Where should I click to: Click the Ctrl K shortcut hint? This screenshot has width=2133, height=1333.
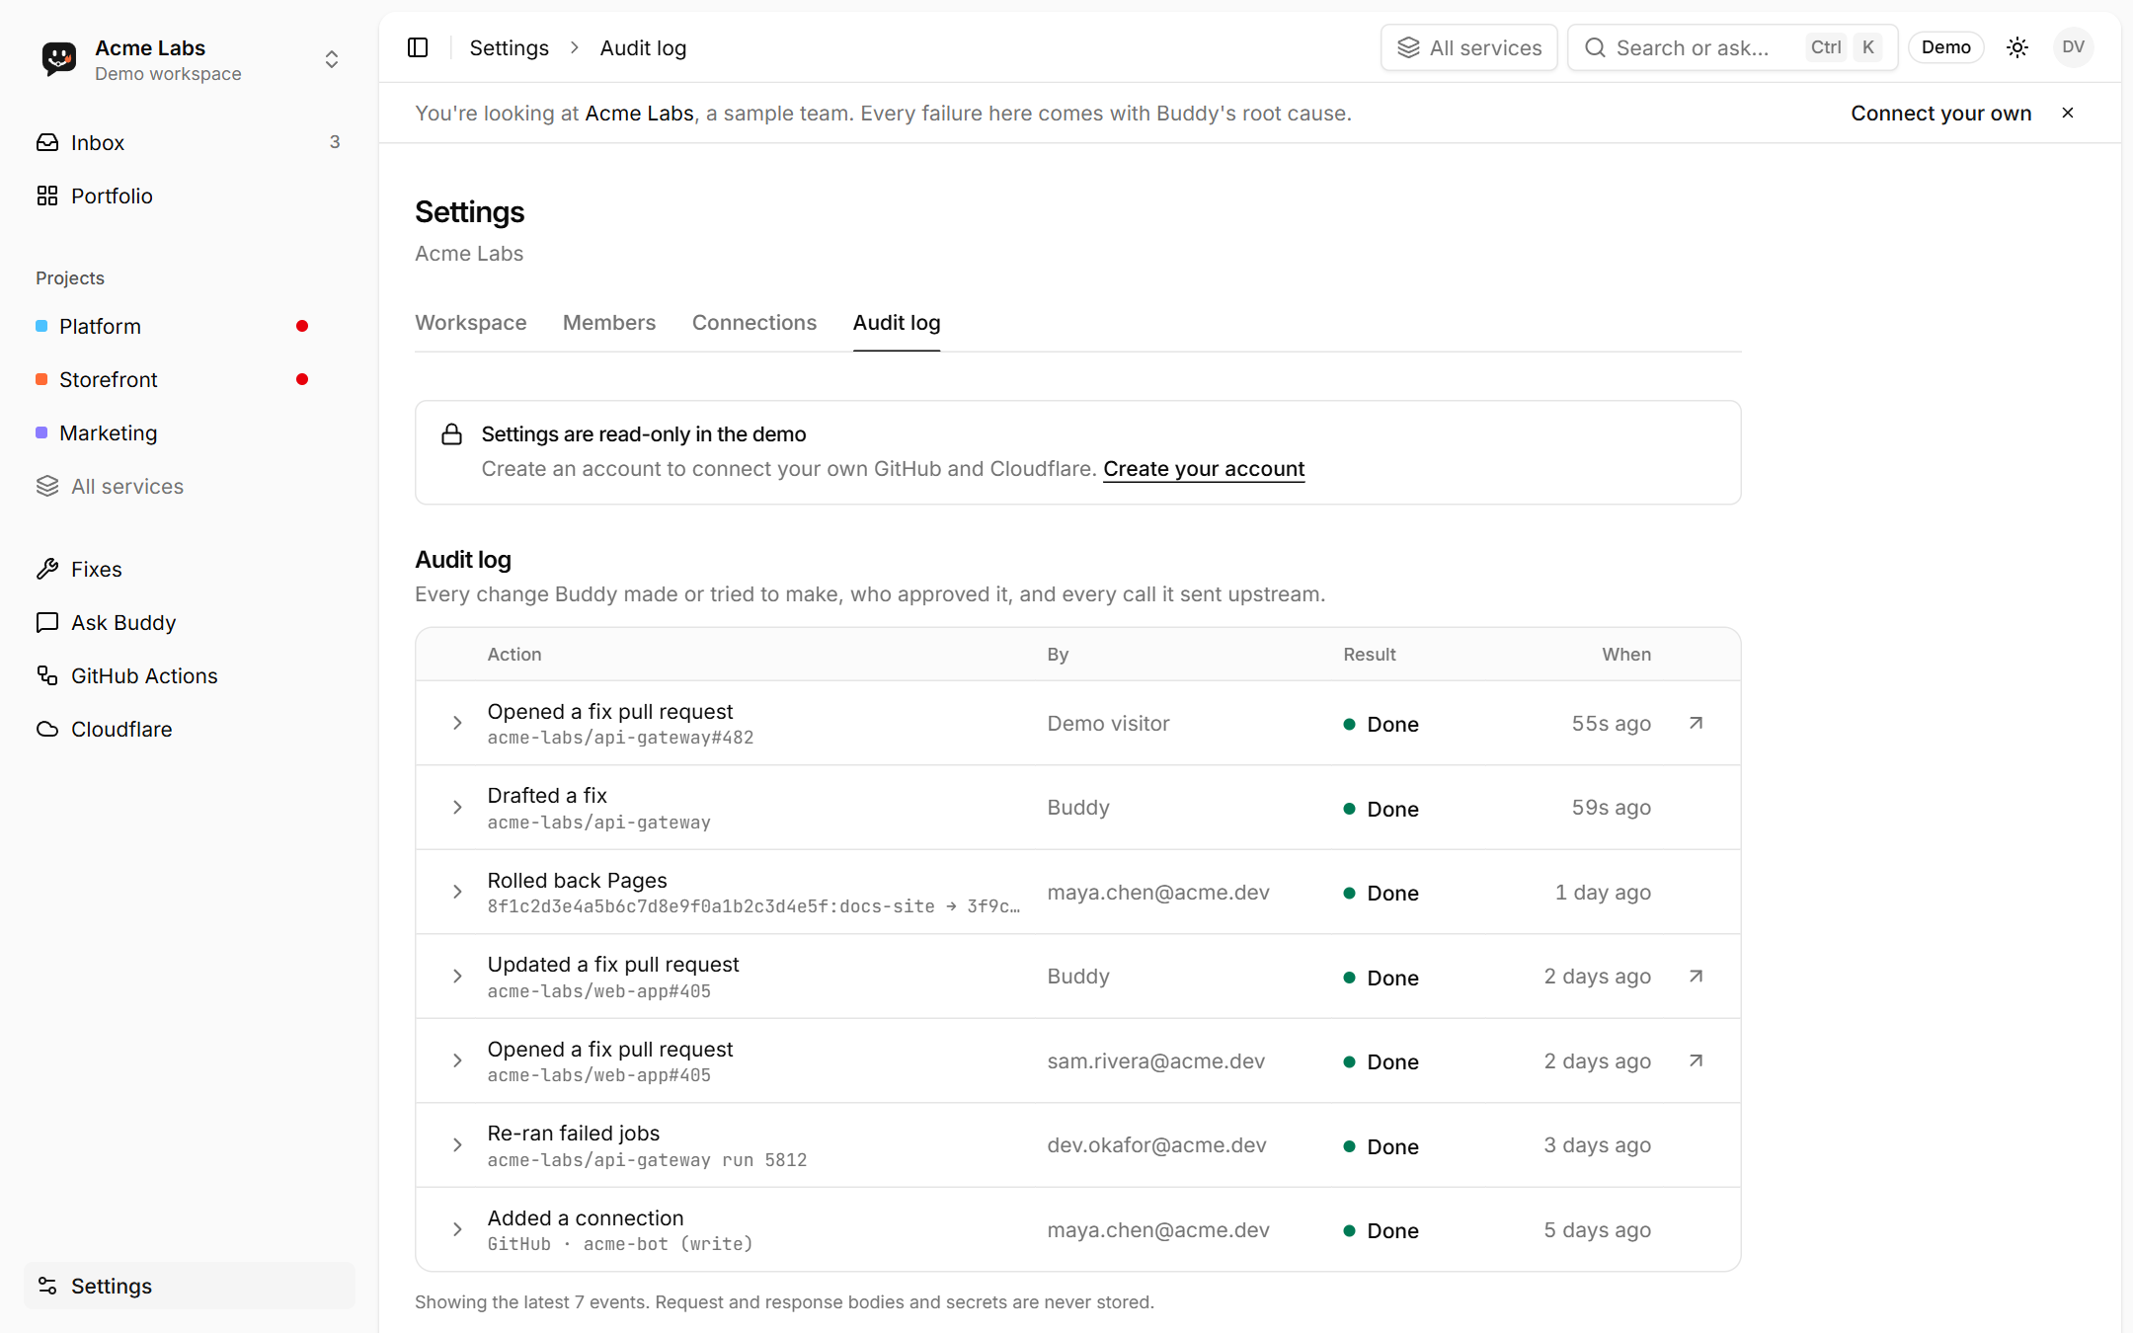pyautogui.click(x=1844, y=47)
